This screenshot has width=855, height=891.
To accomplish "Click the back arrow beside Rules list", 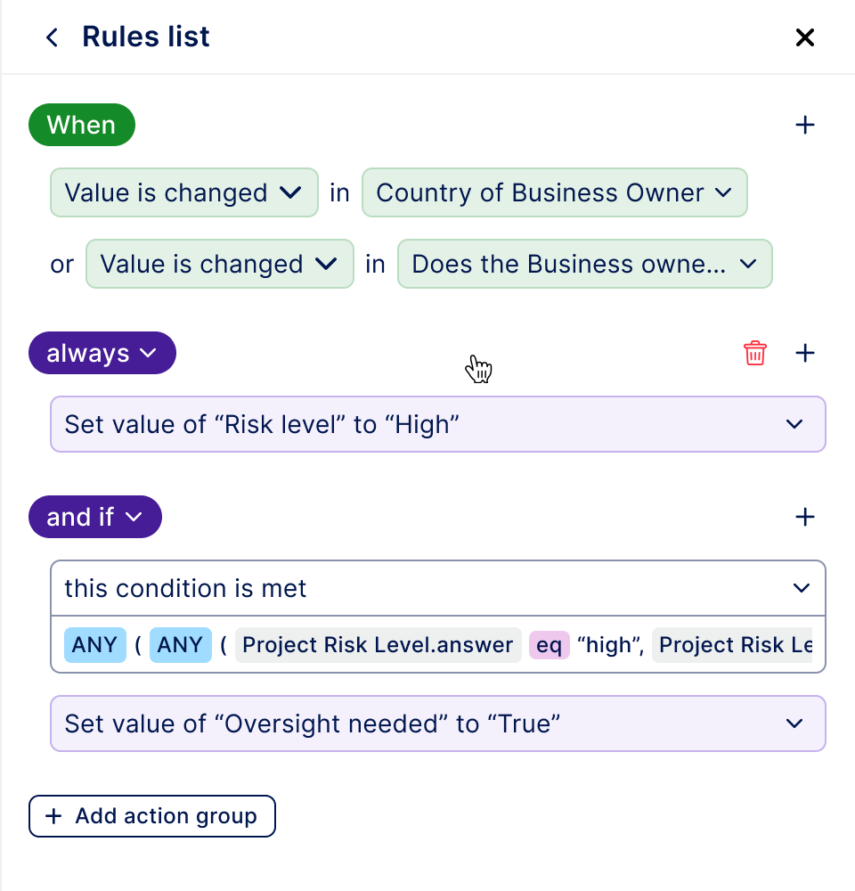I will [53, 37].
